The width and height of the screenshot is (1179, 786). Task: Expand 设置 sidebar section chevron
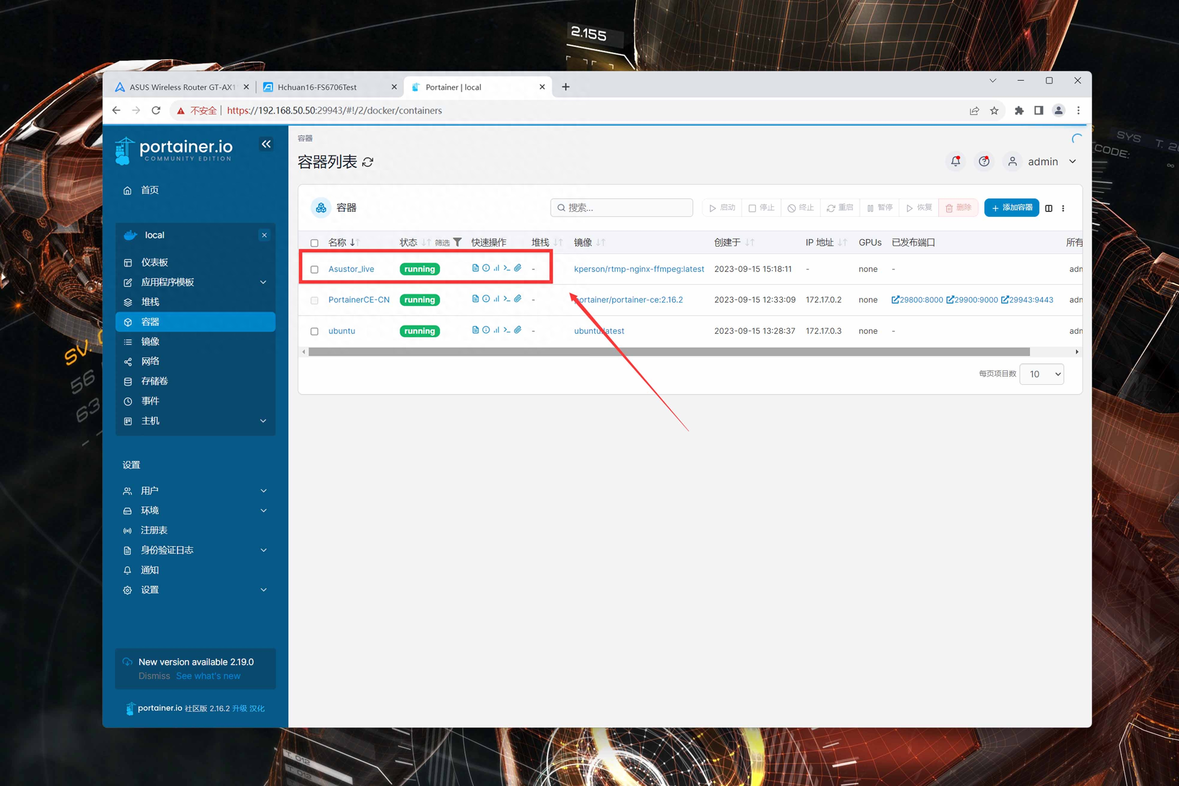(x=264, y=590)
